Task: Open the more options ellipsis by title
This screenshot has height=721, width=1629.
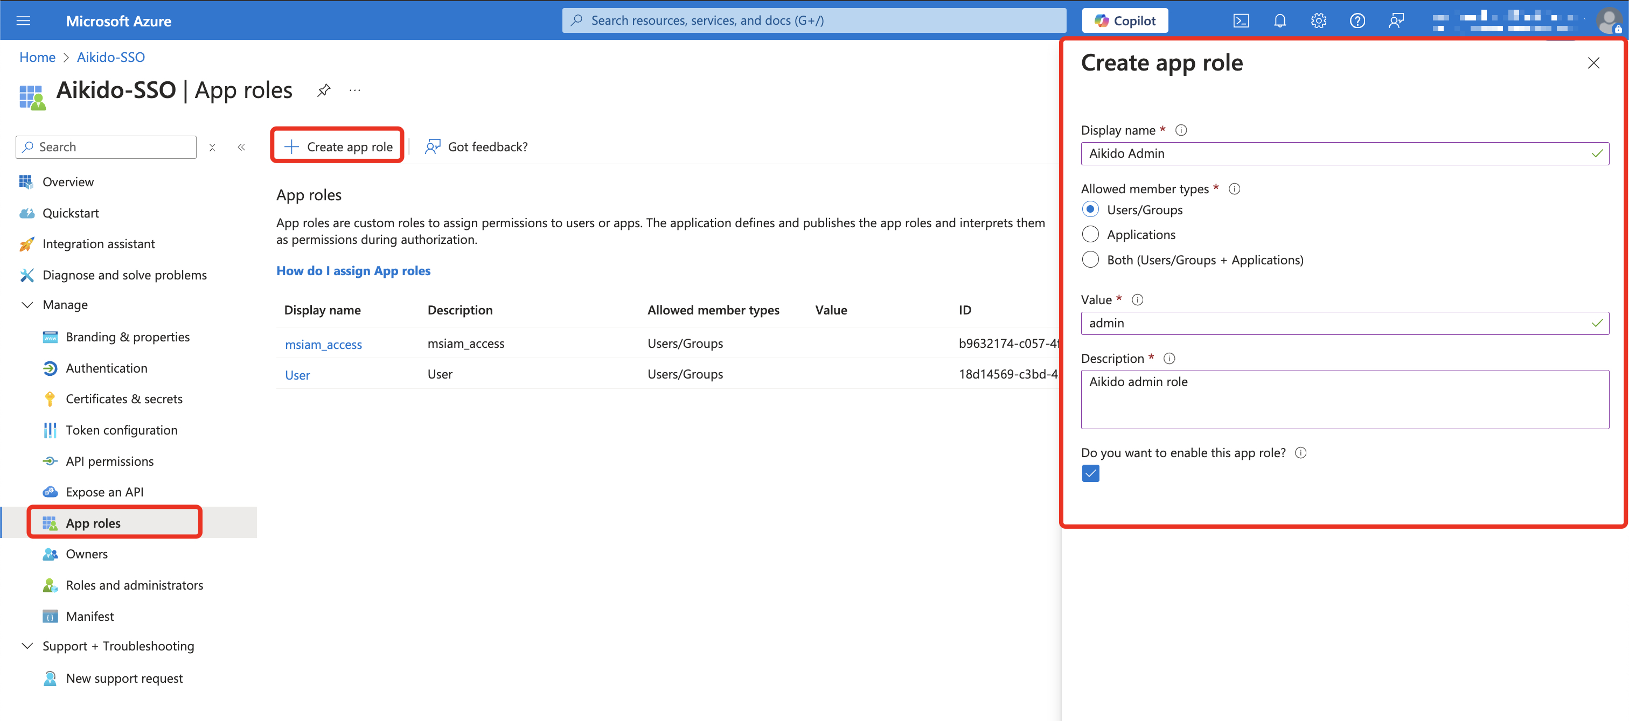Action: coord(355,90)
